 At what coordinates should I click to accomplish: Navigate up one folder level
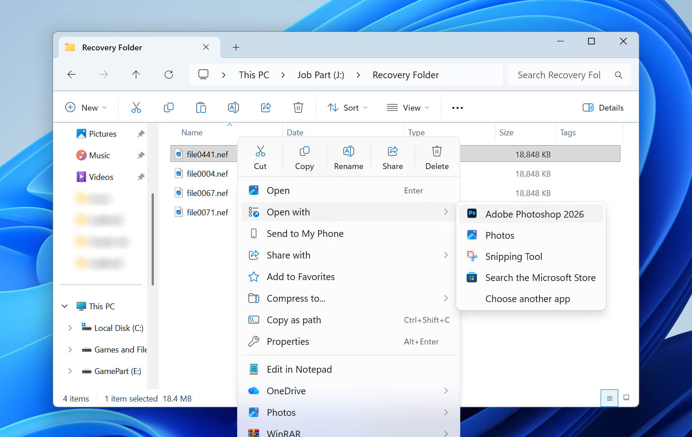(136, 75)
